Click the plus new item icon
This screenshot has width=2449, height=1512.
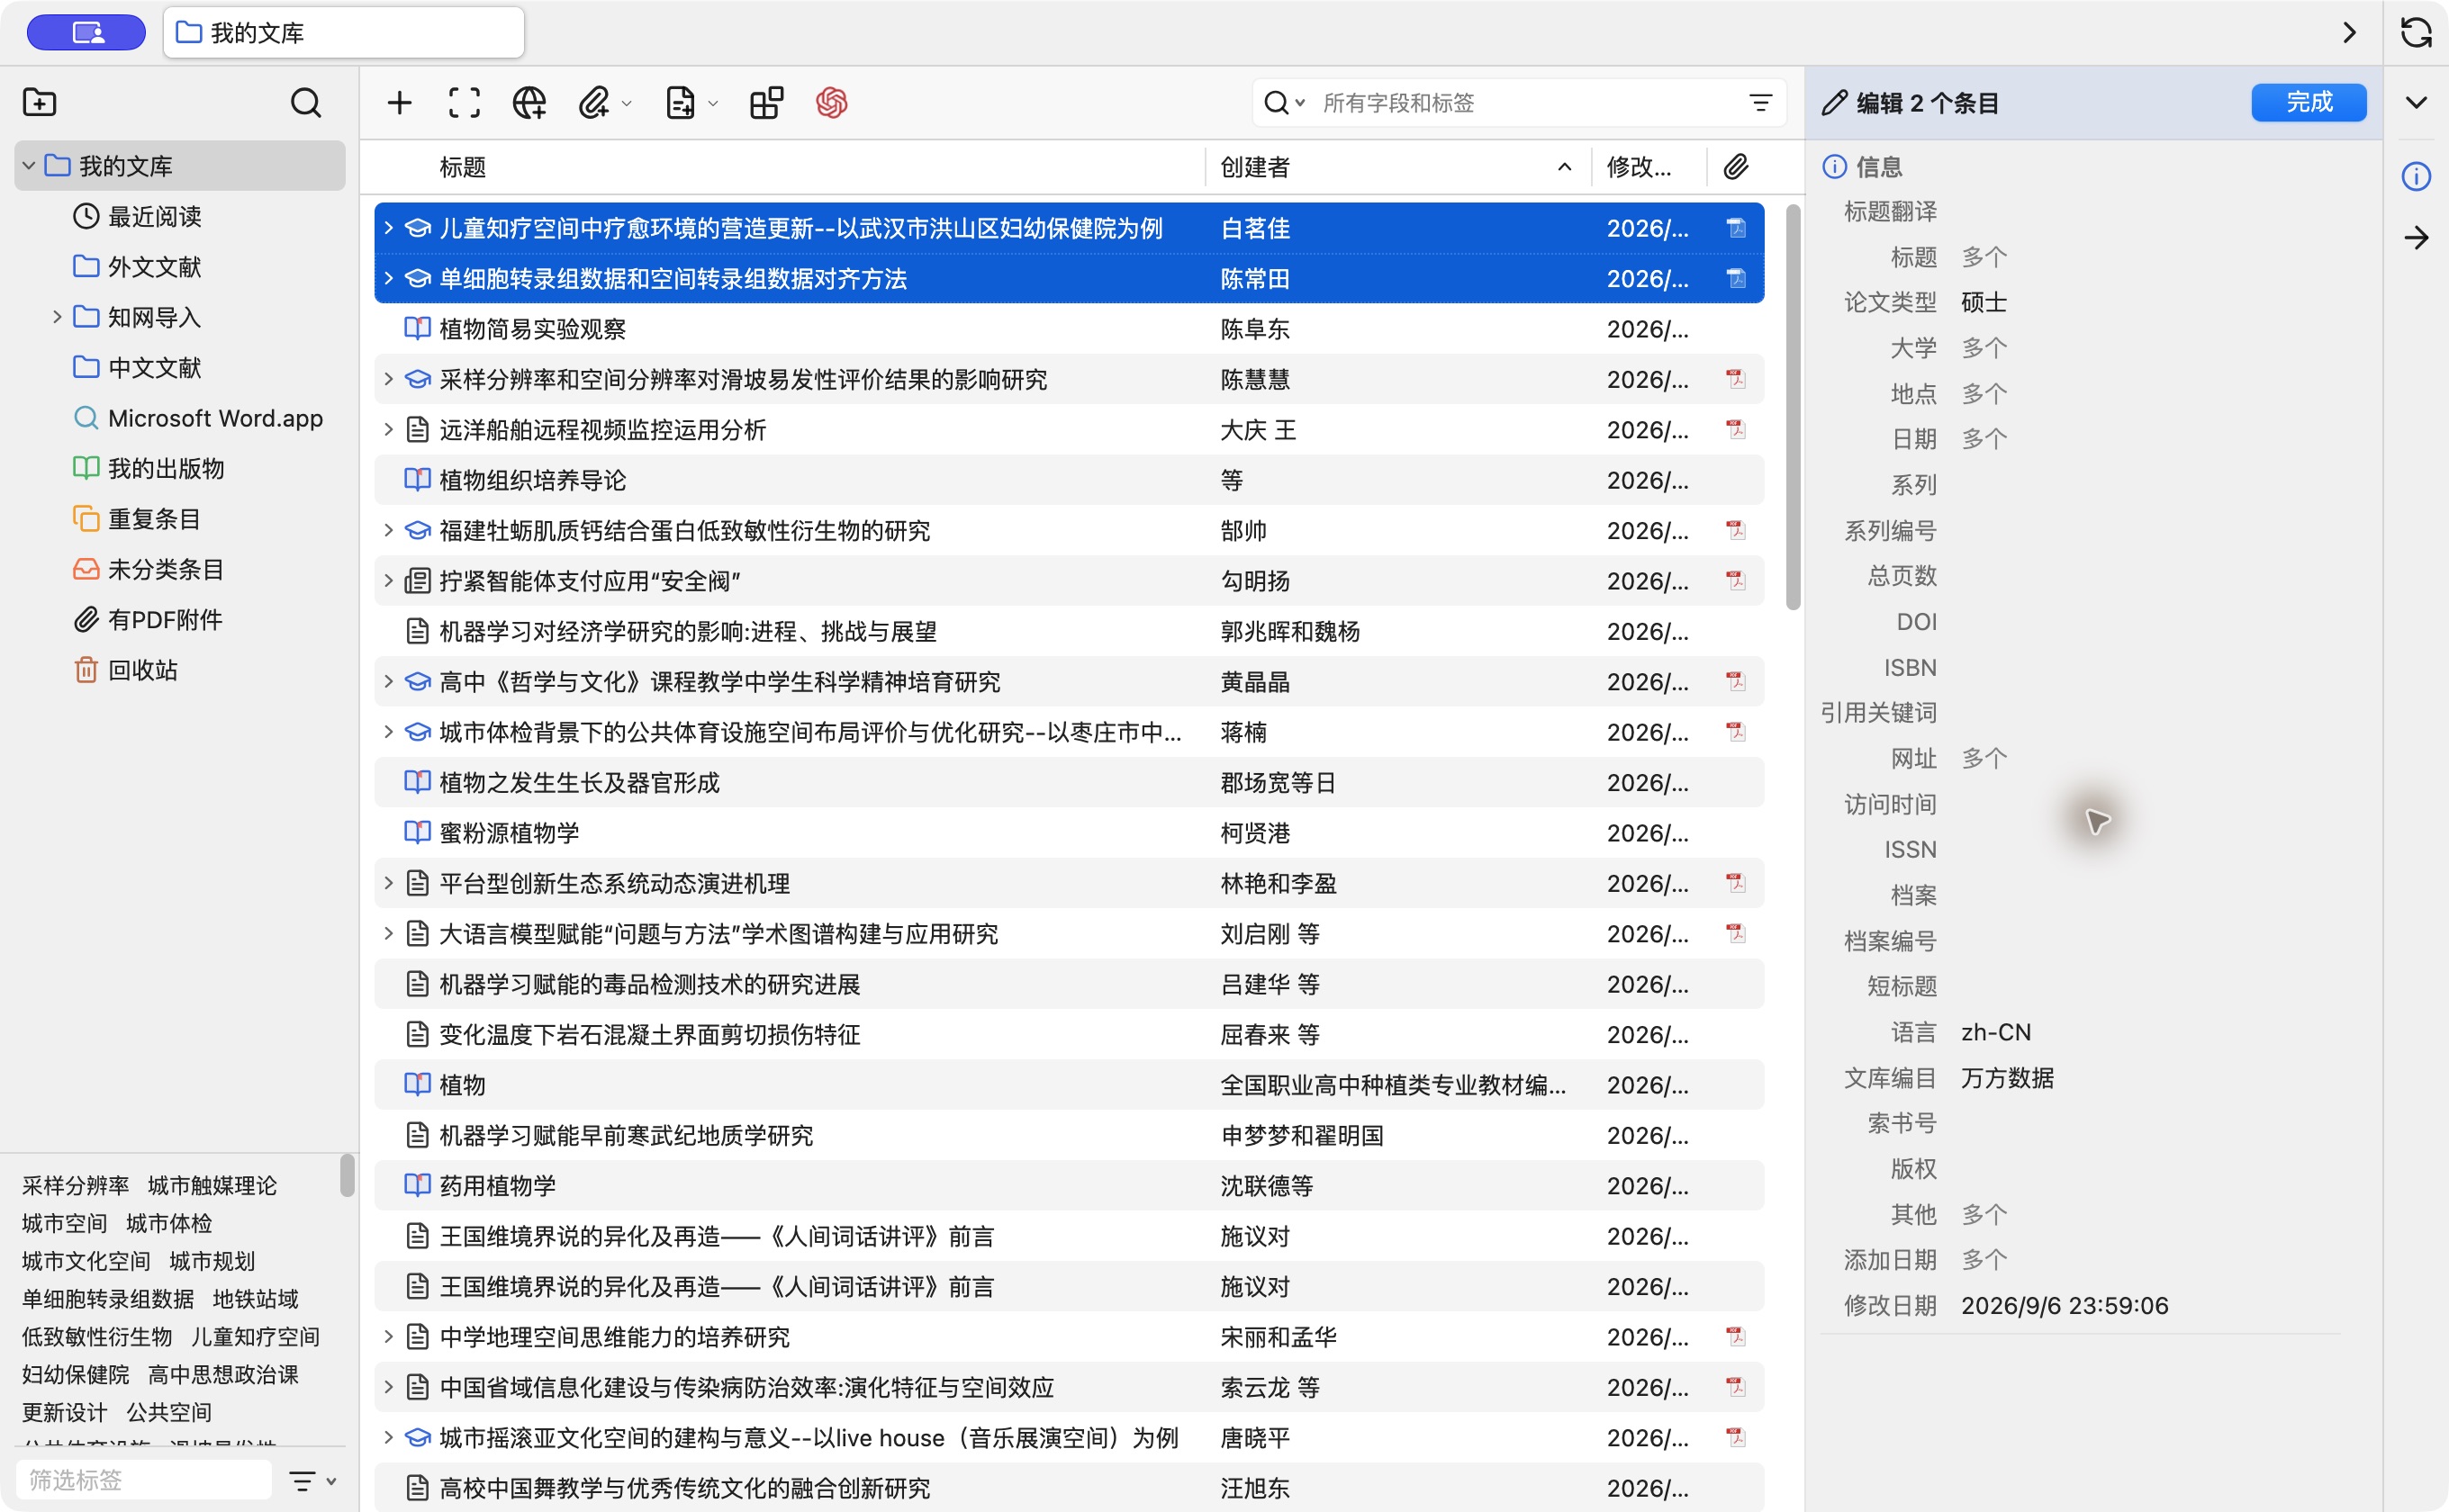399,102
